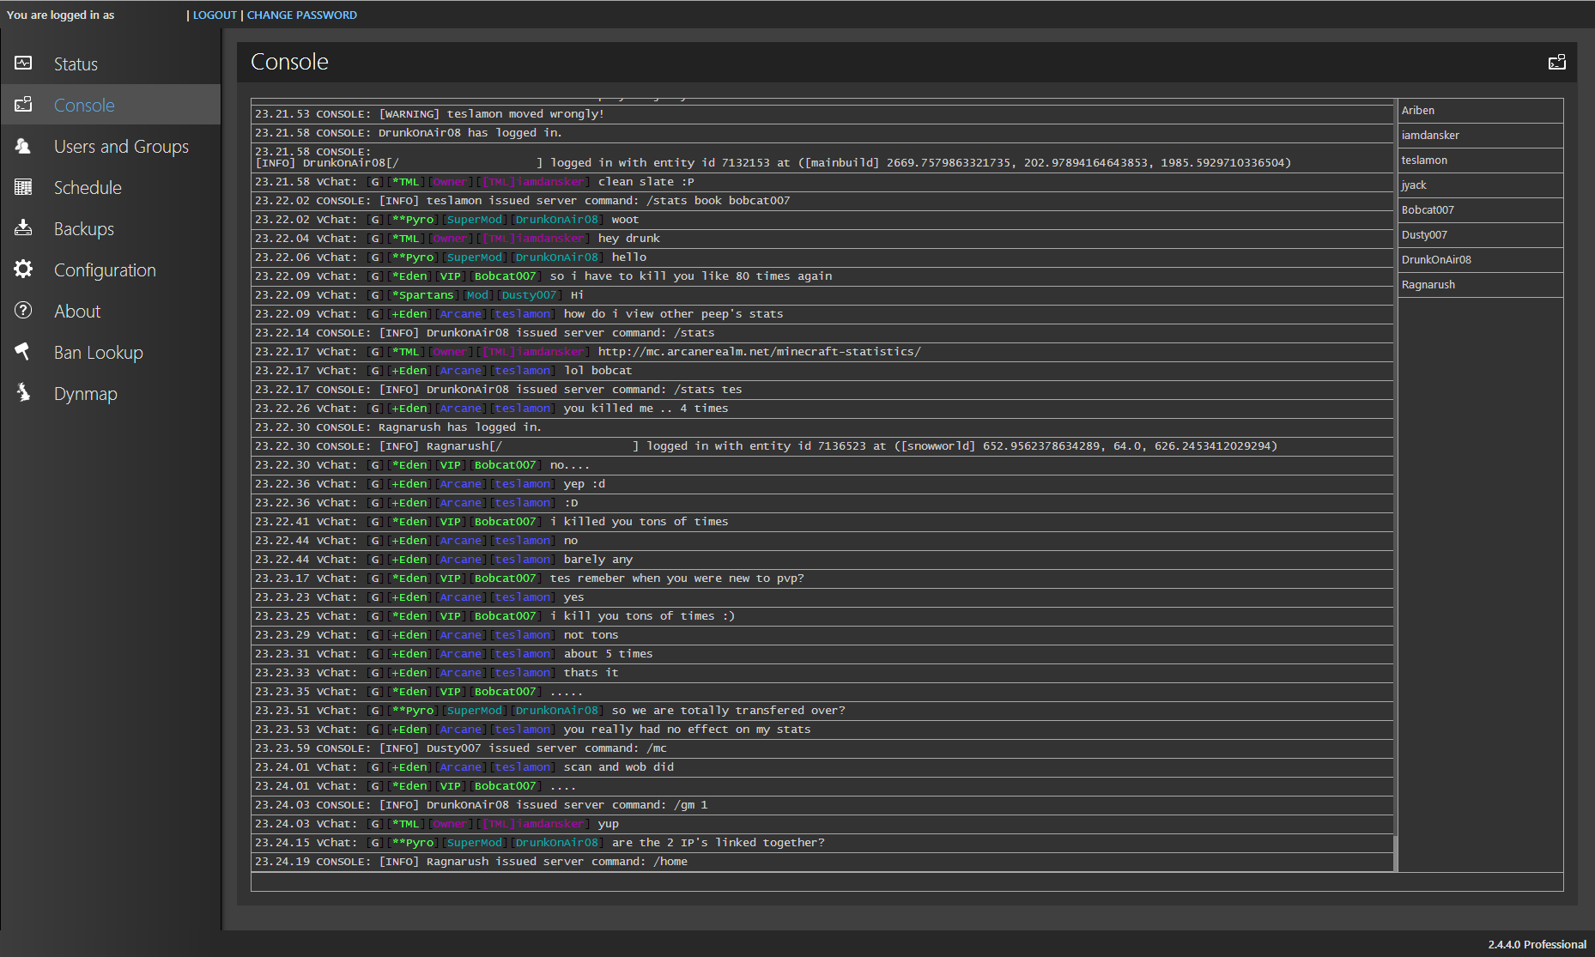
Task: Click the About question-mark icon
Action: (x=23, y=311)
